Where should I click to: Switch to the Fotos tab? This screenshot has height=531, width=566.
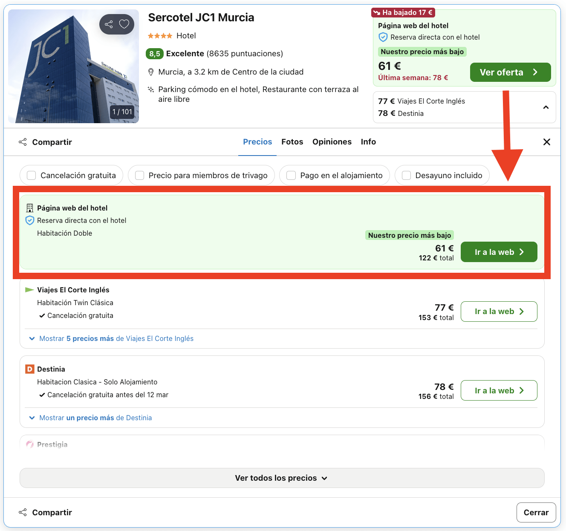292,142
